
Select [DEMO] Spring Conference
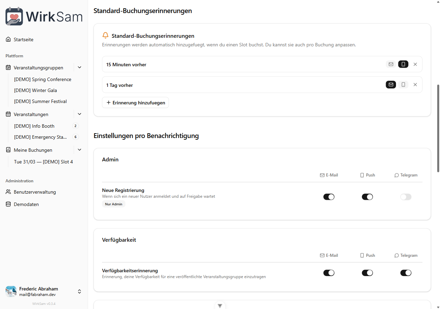[x=43, y=79]
